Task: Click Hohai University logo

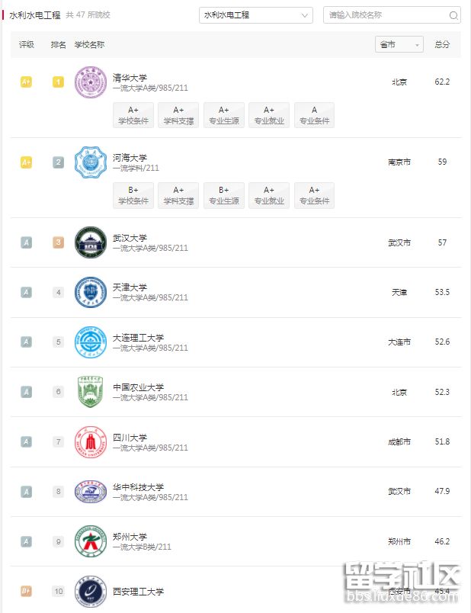Action: click(x=91, y=162)
